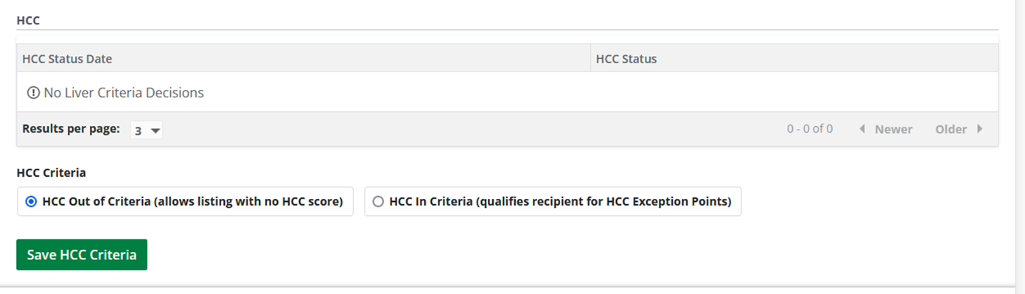Open the Results per page dropdown caret
Viewport: 1025px width, 294px height.
[x=155, y=130]
